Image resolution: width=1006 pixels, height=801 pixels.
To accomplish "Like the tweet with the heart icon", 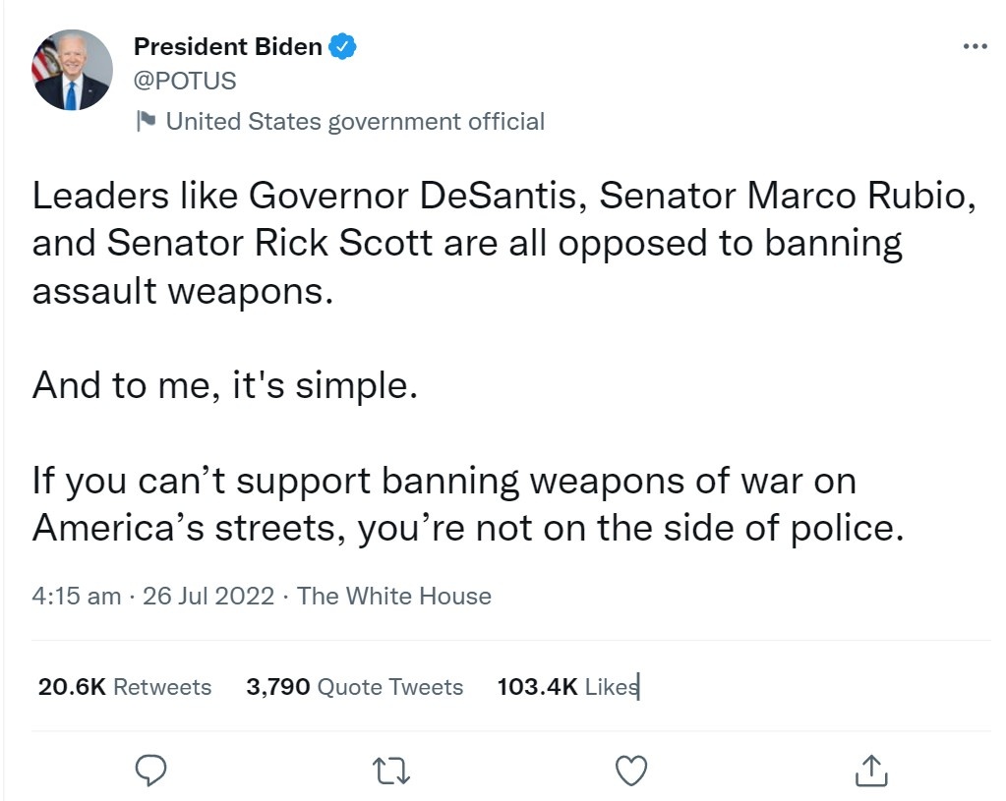I will [631, 770].
